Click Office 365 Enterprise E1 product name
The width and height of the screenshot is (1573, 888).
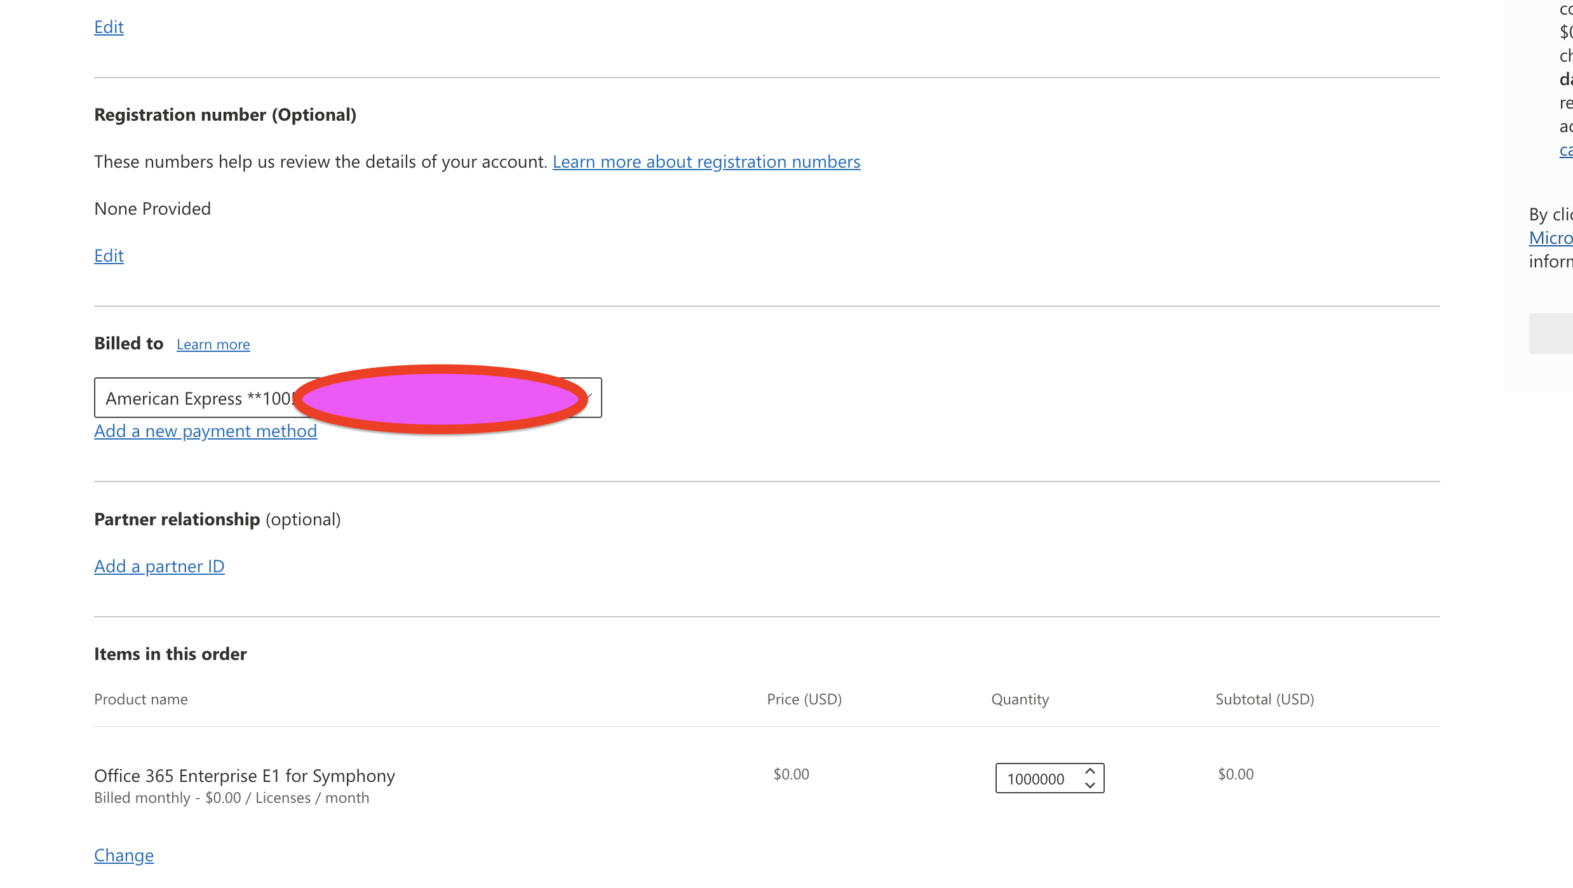pyautogui.click(x=244, y=776)
